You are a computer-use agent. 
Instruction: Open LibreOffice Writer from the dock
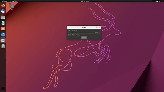pos(3,23)
